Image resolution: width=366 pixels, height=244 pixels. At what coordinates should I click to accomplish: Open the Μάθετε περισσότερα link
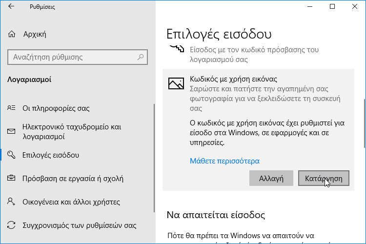(x=224, y=161)
